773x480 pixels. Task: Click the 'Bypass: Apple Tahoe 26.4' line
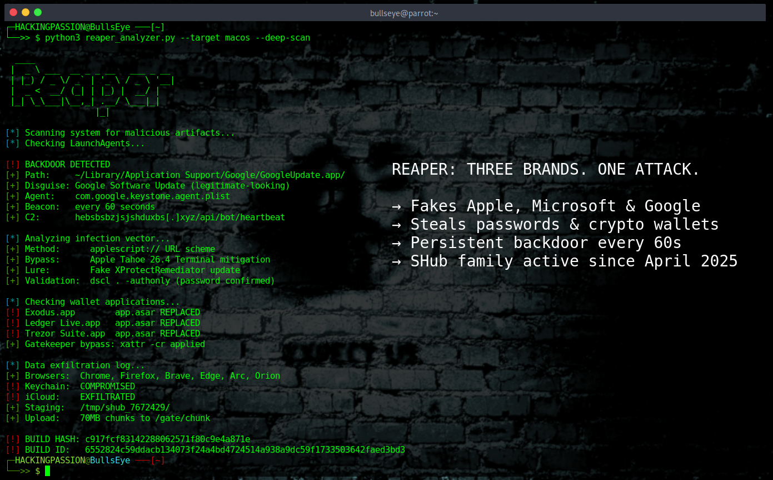pos(138,260)
